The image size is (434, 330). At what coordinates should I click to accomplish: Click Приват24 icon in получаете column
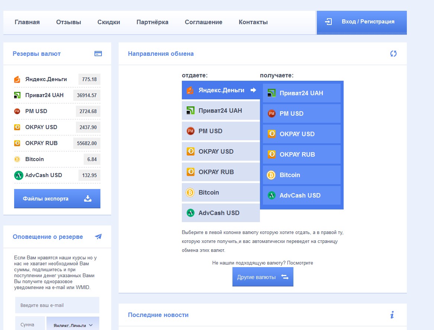pyautogui.click(x=271, y=93)
